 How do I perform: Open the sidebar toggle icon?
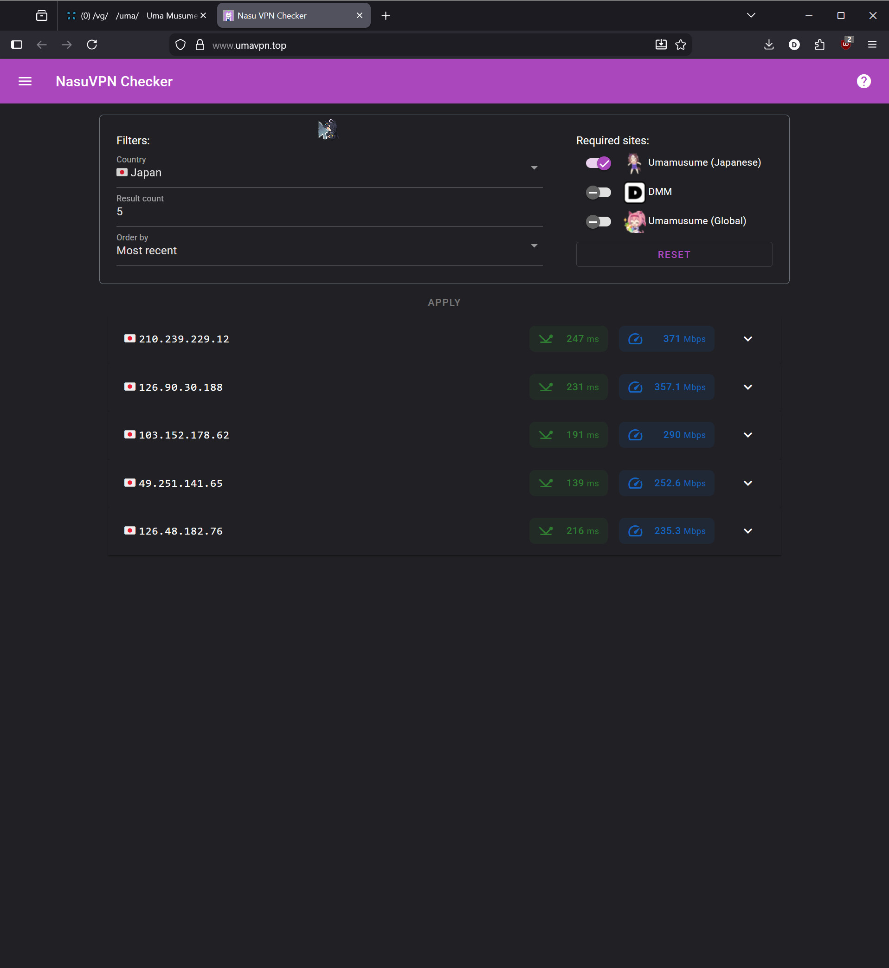[x=17, y=45]
